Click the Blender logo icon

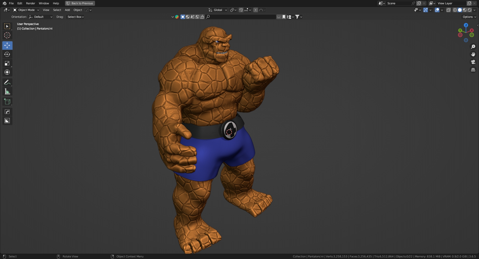tap(4, 3)
